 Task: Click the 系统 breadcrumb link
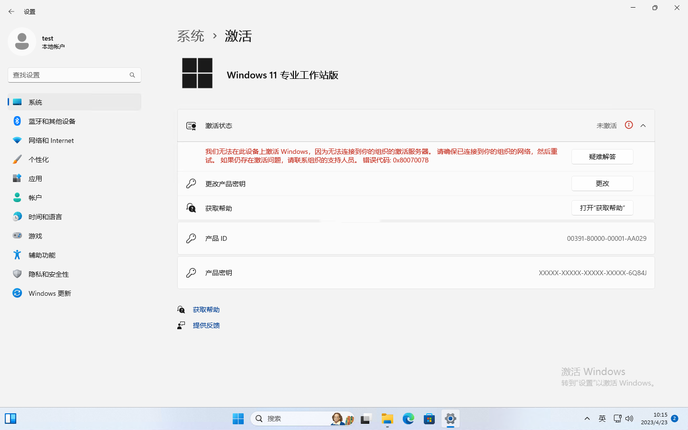191,36
